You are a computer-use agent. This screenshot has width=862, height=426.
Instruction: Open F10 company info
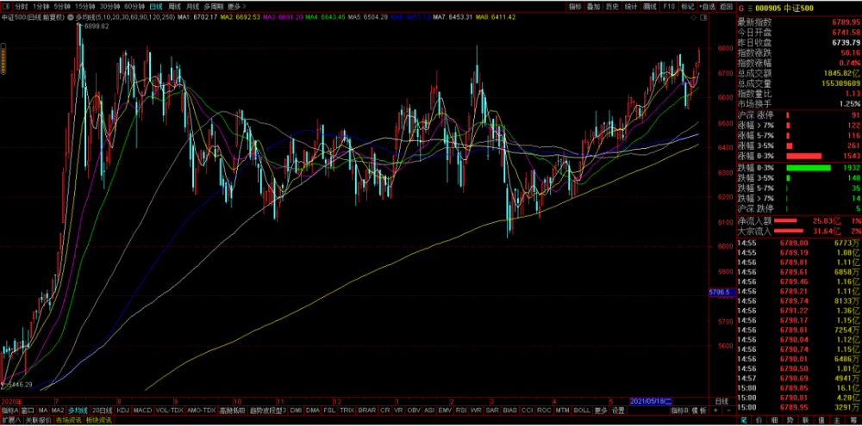point(669,7)
